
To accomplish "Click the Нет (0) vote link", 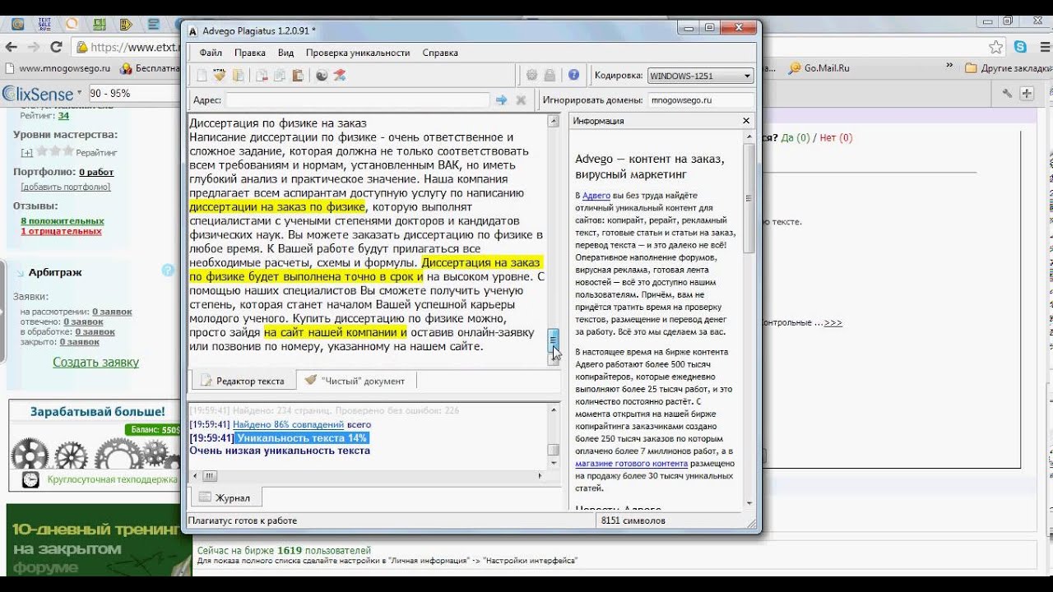I will click(836, 137).
